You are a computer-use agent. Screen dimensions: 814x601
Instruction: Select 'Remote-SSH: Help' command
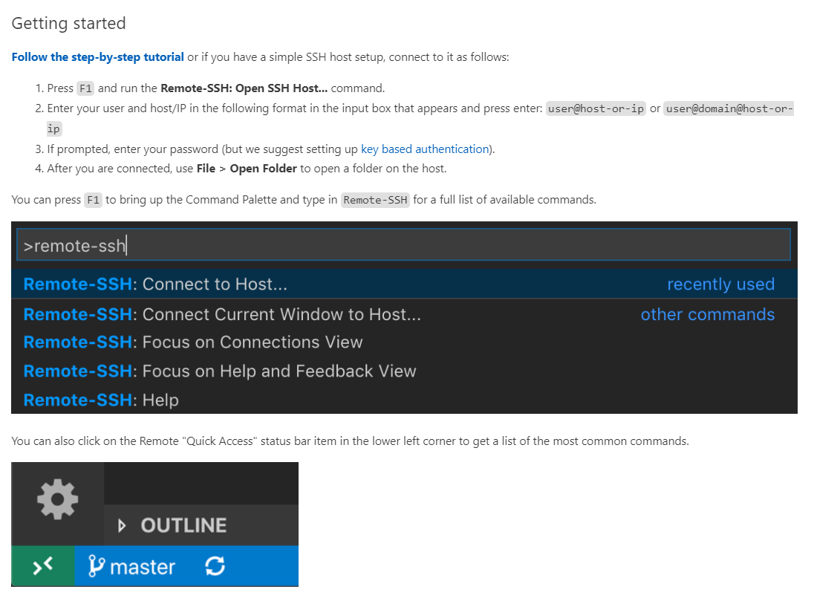click(405, 400)
